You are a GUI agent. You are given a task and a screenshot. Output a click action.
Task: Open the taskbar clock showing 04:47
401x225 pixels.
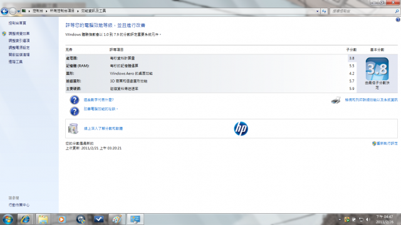pyautogui.click(x=385, y=219)
